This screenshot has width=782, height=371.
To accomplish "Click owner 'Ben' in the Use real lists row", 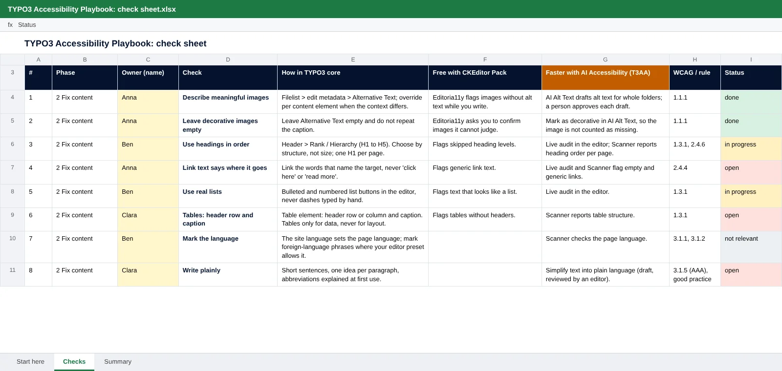I will point(148,196).
